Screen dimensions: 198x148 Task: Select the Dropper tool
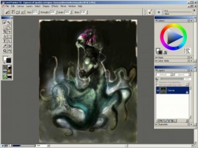pyautogui.click(x=5, y=46)
